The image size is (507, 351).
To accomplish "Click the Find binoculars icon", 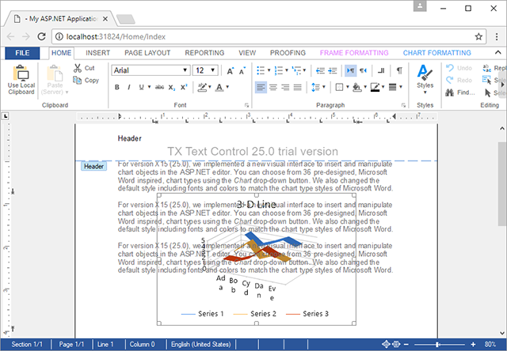I will [x=449, y=92].
